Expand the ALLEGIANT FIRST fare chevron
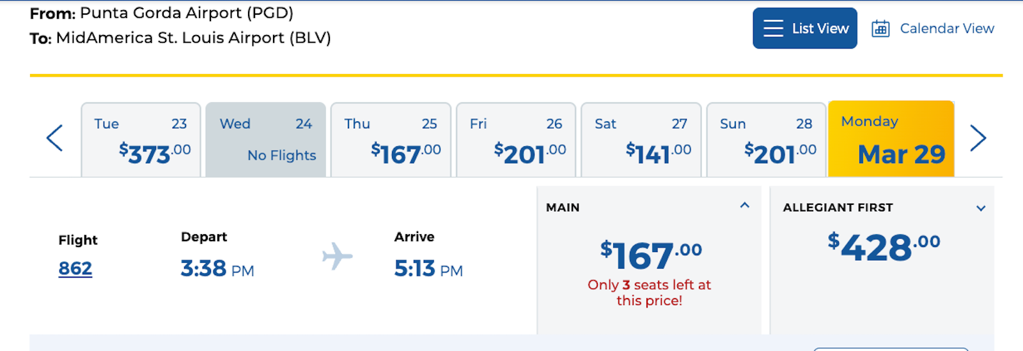Viewport: 1023px width, 351px height. [981, 208]
